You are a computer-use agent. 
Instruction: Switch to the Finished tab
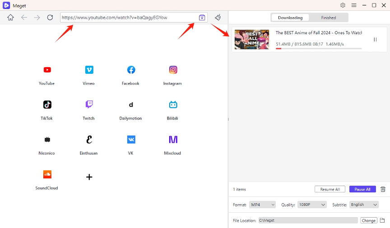328,18
